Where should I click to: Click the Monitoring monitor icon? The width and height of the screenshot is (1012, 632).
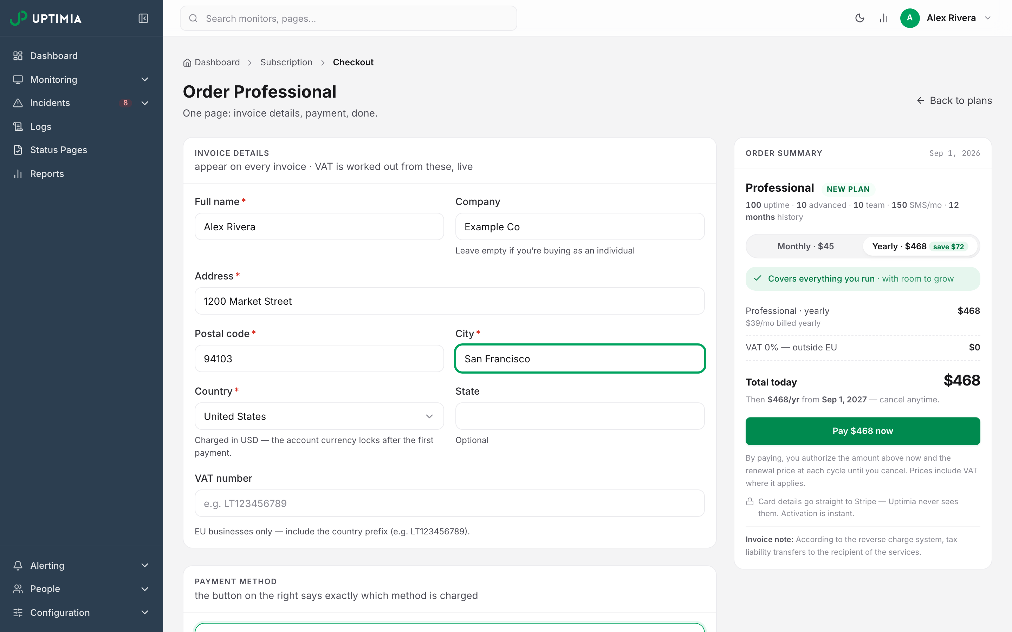point(18,79)
